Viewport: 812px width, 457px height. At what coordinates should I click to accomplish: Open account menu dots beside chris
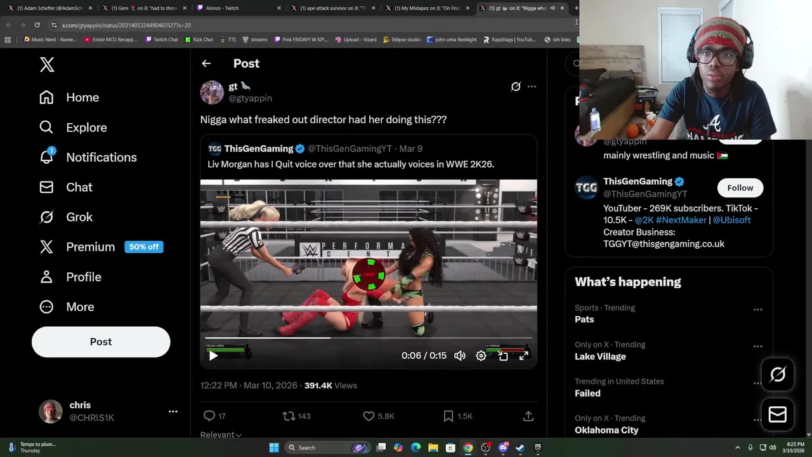pos(173,411)
